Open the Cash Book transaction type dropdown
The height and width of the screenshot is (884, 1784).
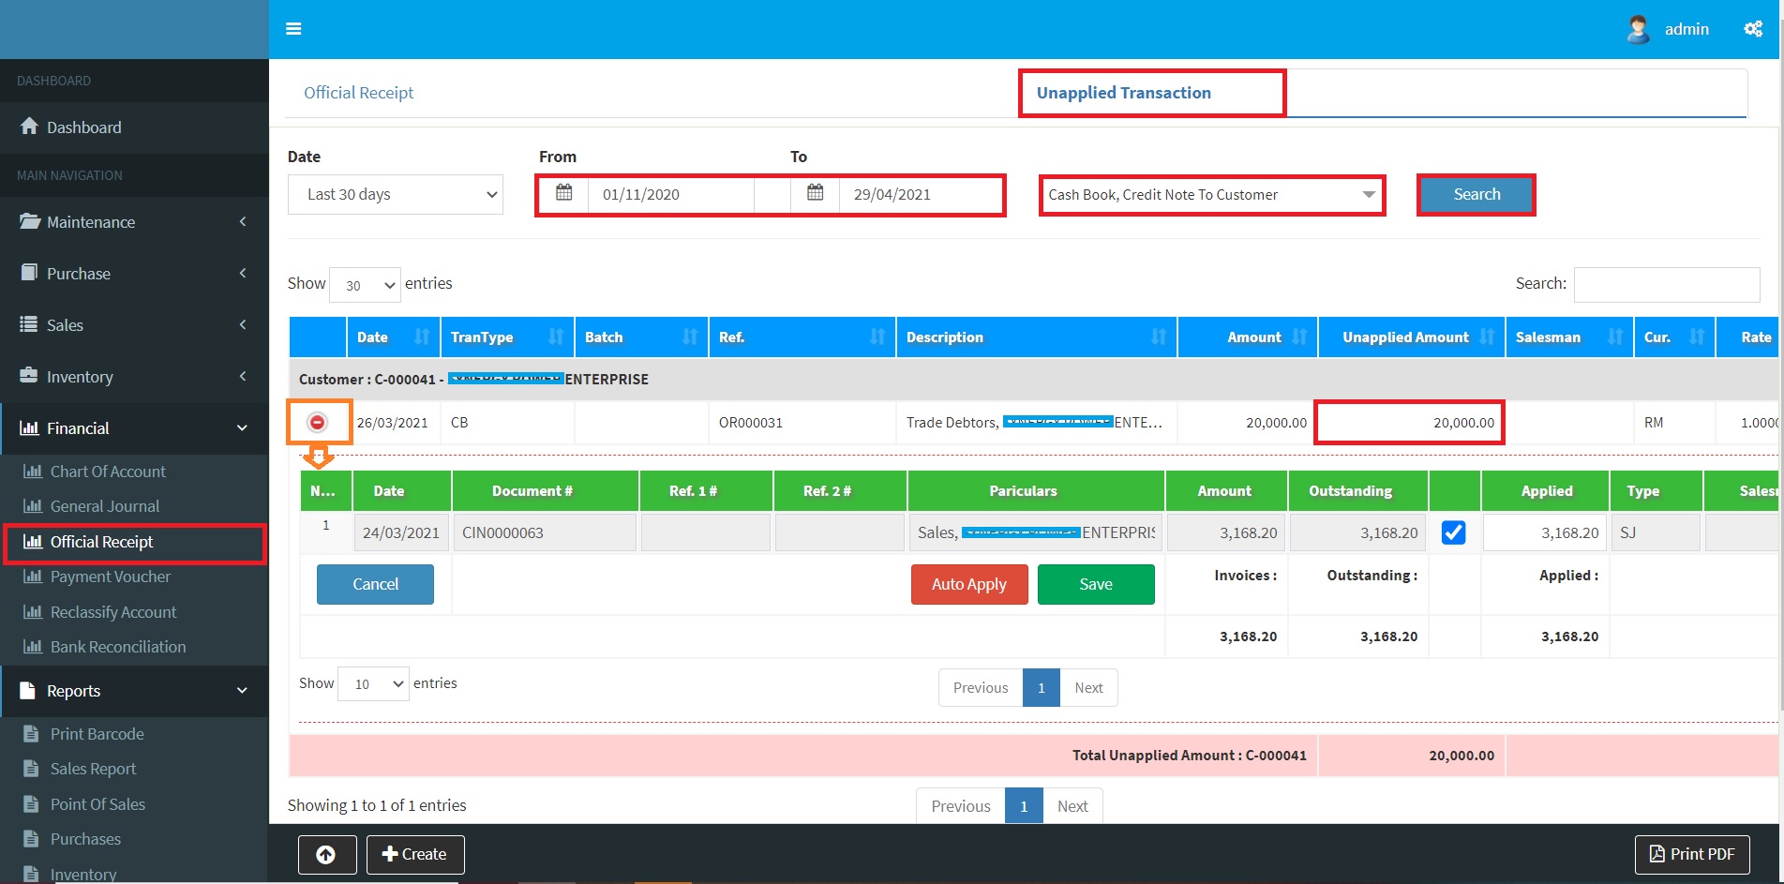(1211, 195)
